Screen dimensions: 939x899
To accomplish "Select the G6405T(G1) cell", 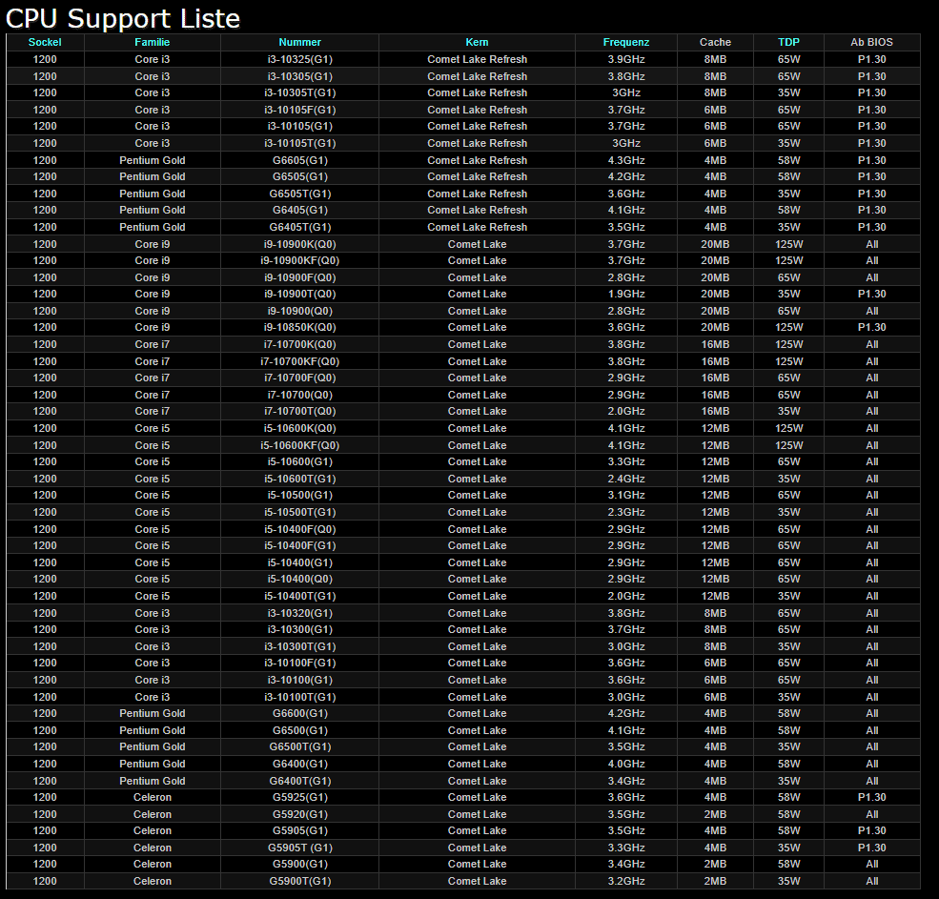I will click(299, 227).
